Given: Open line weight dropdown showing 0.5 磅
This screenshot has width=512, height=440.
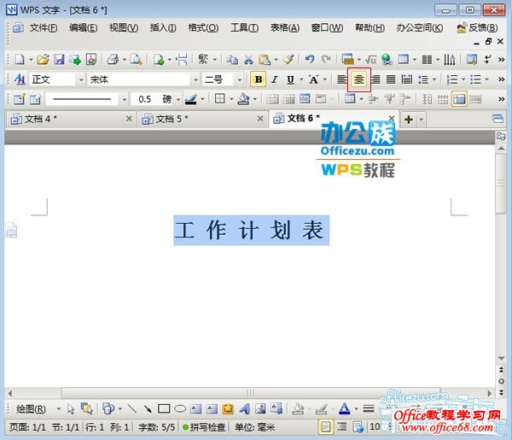Looking at the screenshot, I should tap(178, 99).
